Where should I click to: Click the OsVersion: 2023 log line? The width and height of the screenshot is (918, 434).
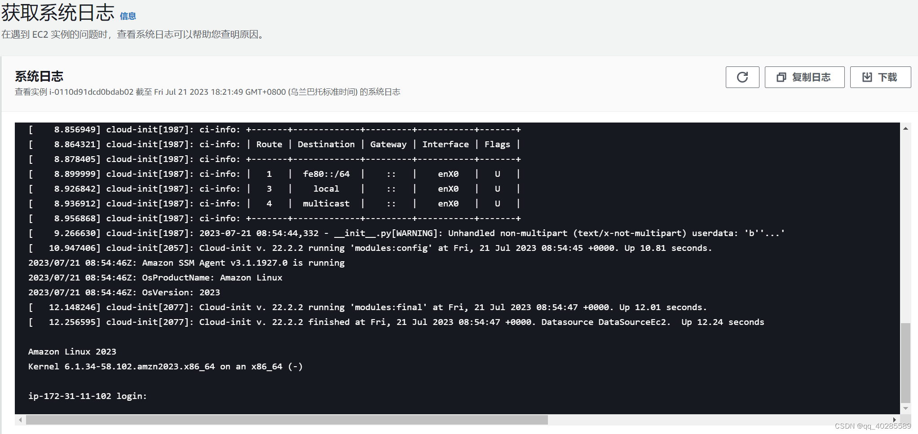[x=124, y=292]
